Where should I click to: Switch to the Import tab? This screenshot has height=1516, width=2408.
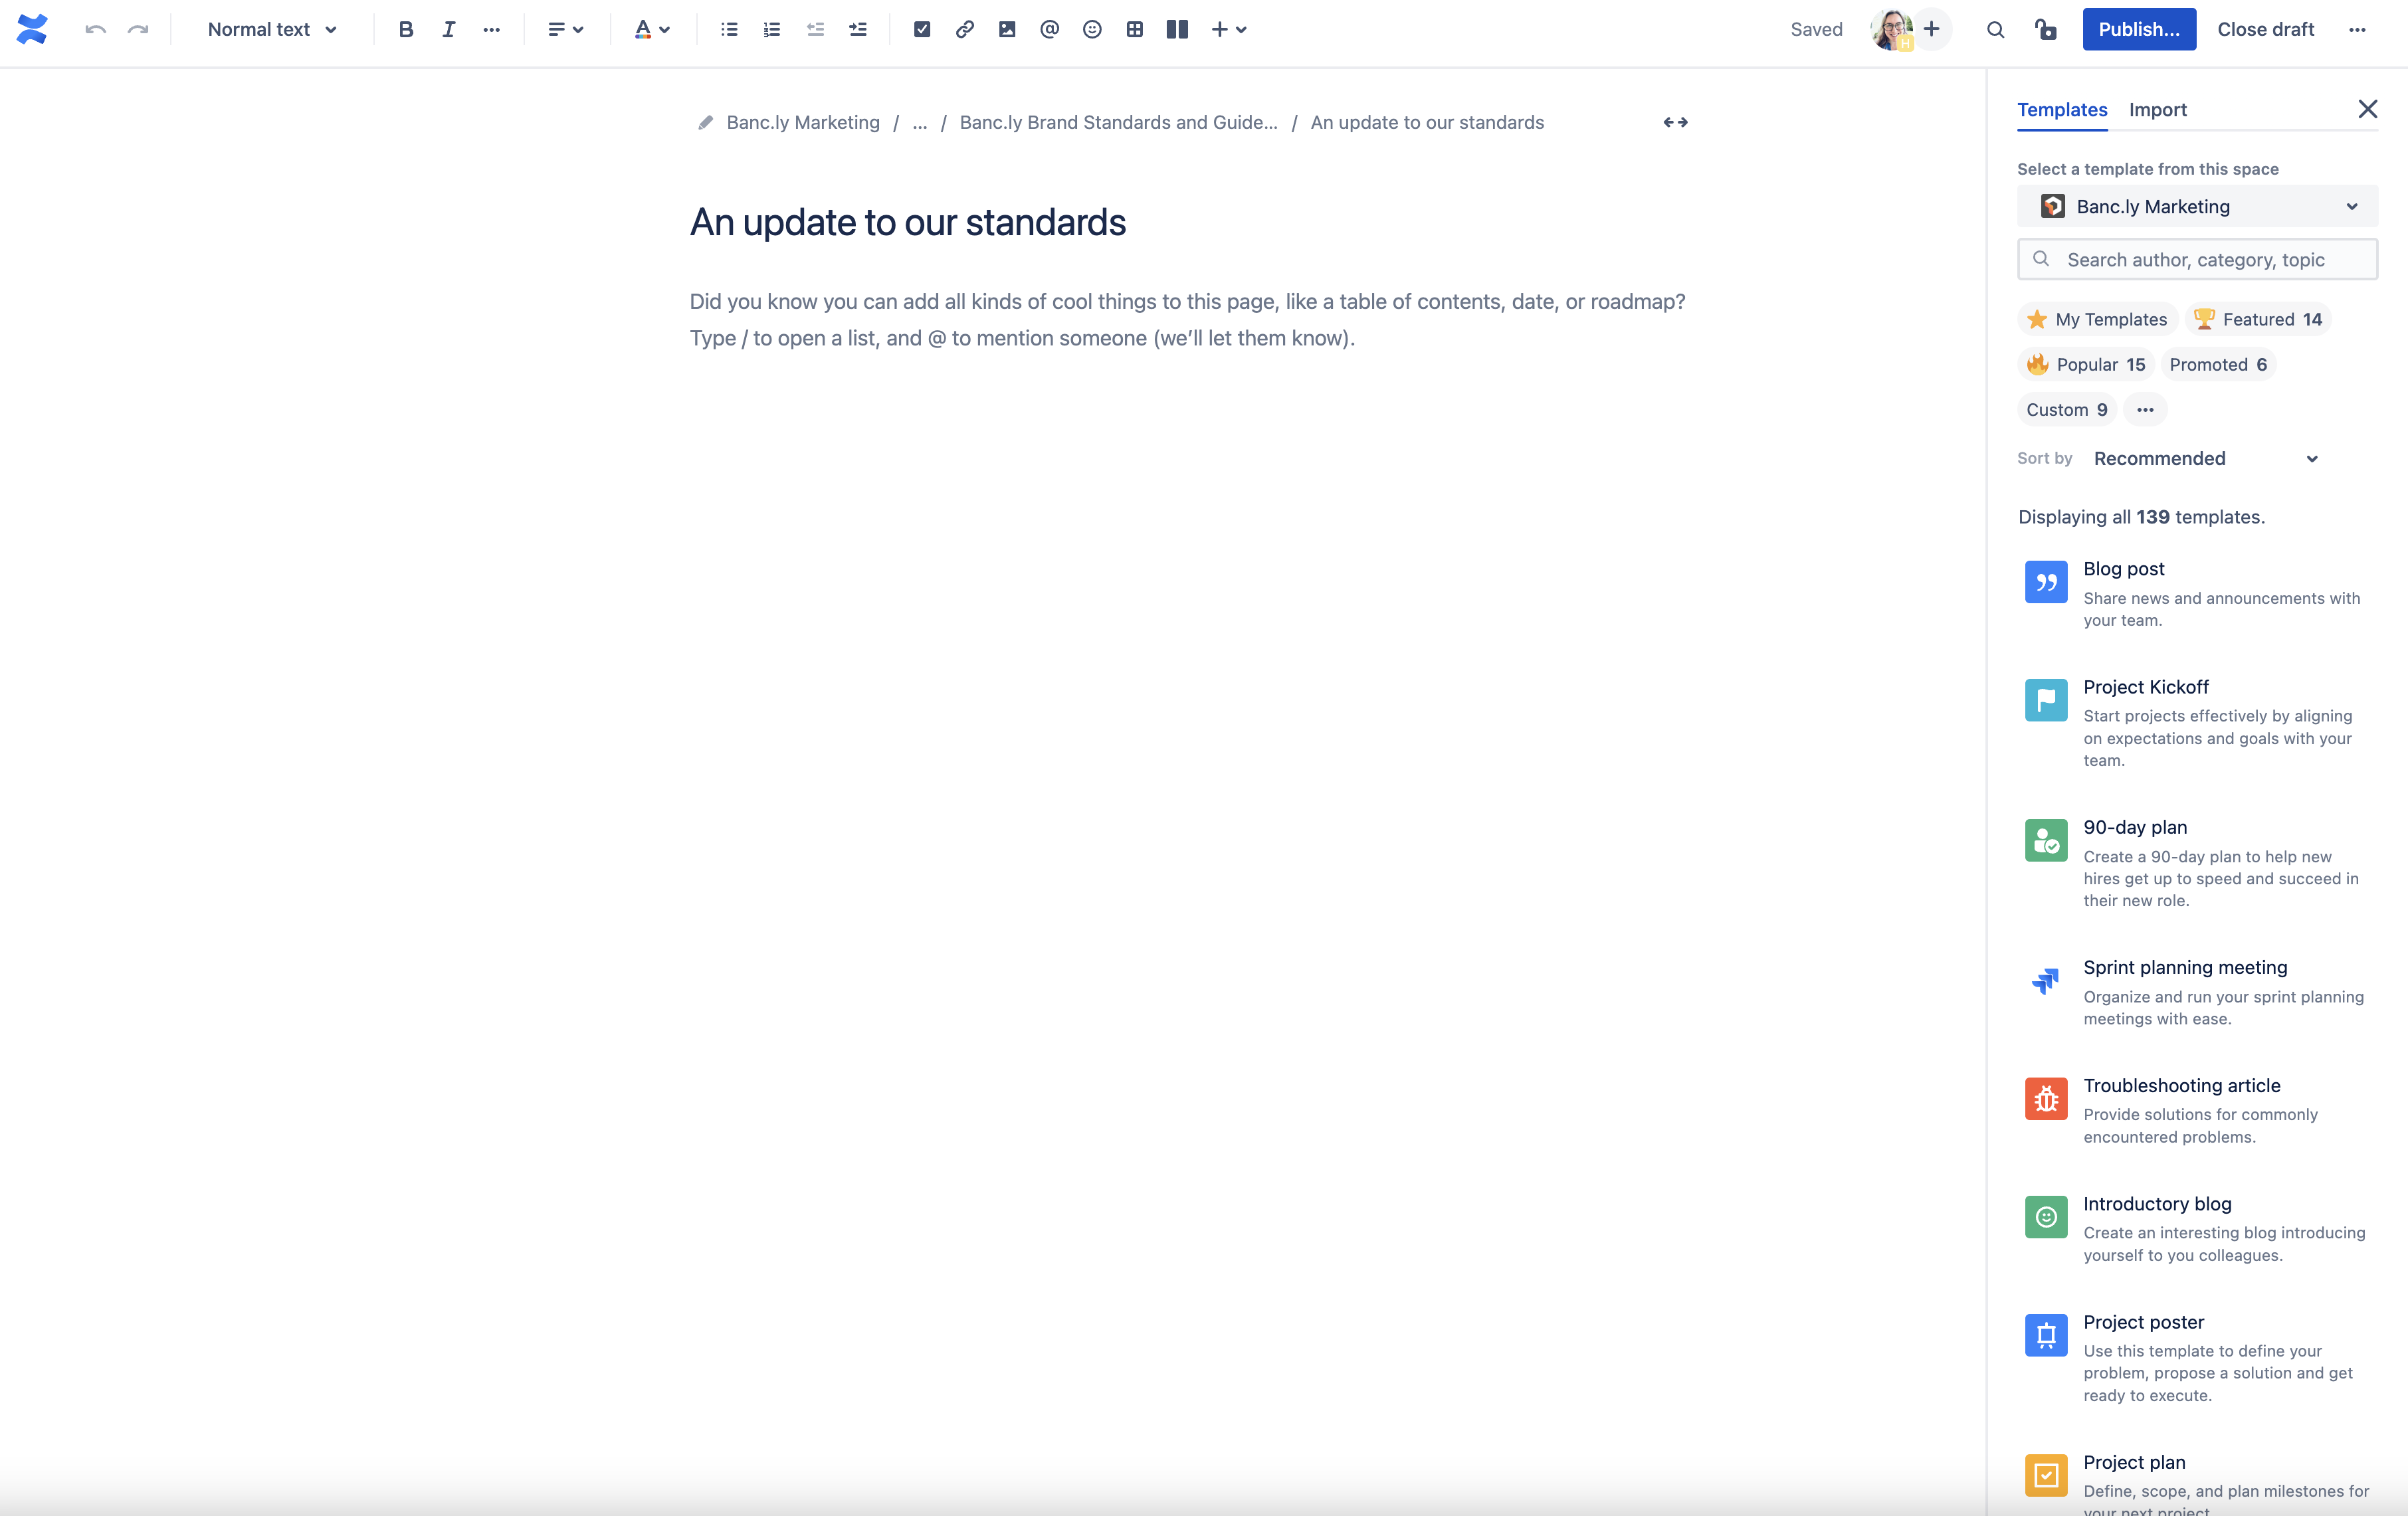pyautogui.click(x=2157, y=108)
